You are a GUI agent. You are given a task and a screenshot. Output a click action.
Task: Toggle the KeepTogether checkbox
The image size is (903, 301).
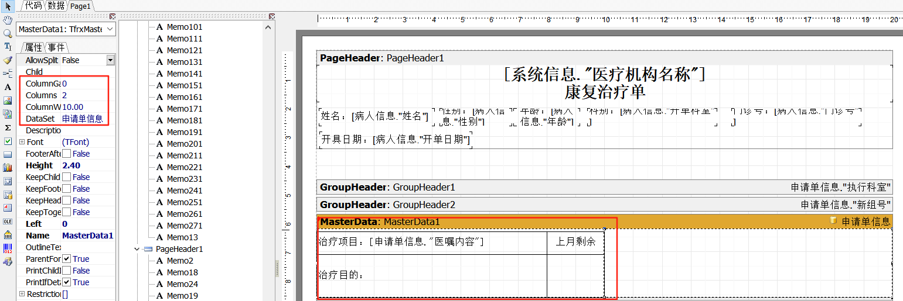click(67, 212)
